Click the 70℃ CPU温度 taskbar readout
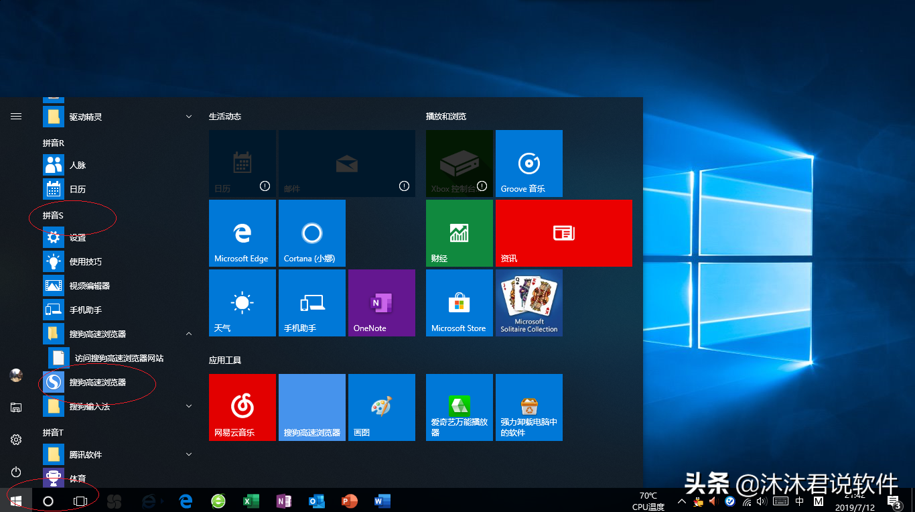Viewport: 915px width, 512px height. pos(648,501)
